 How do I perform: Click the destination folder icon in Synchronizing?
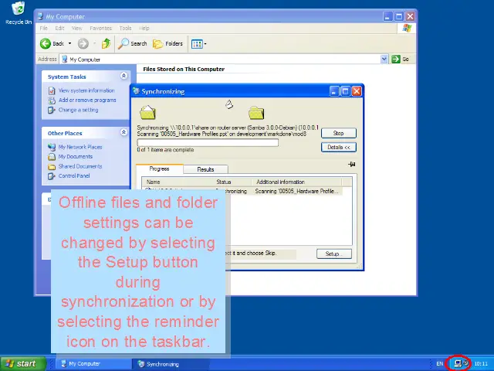pyautogui.click(x=256, y=113)
